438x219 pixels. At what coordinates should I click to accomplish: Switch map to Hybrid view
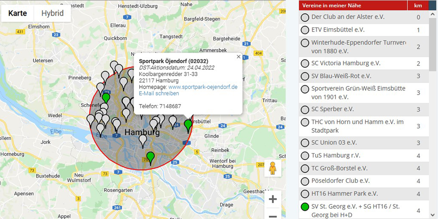(x=52, y=13)
